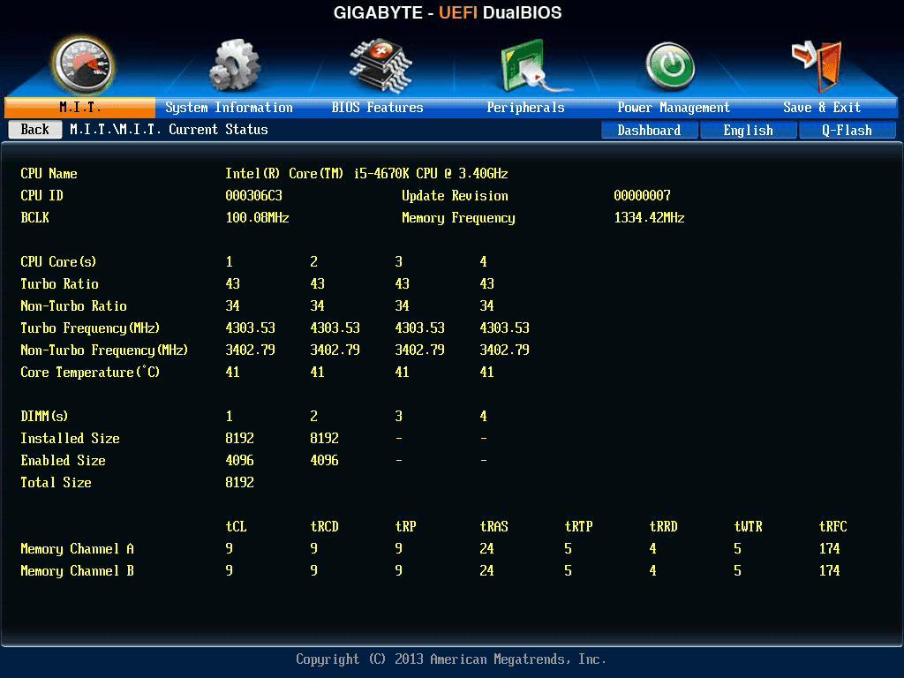This screenshot has height=678, width=904.
Task: Click the Power Management green power icon
Action: (670, 67)
